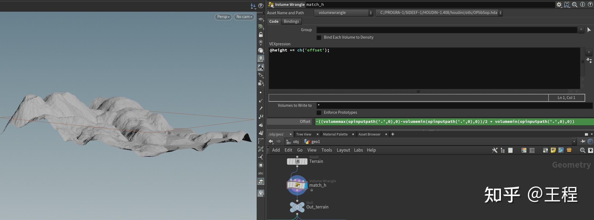This screenshot has height=220, width=594.
Task: Switch to the Bindings tab
Action: (291, 21)
